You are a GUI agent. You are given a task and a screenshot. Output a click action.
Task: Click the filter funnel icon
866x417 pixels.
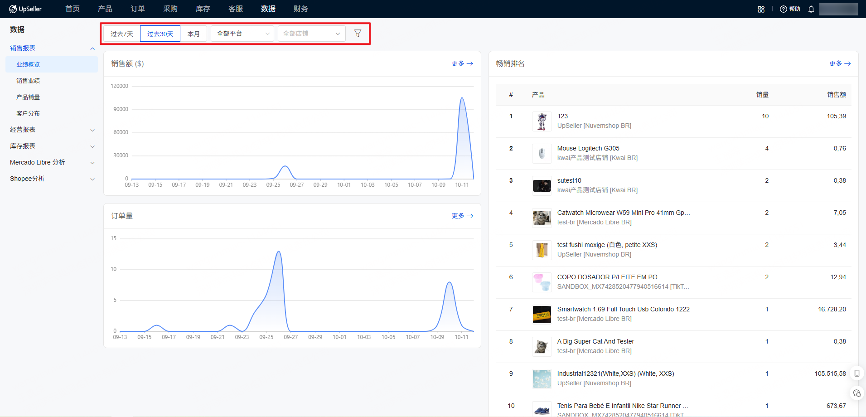tap(358, 34)
